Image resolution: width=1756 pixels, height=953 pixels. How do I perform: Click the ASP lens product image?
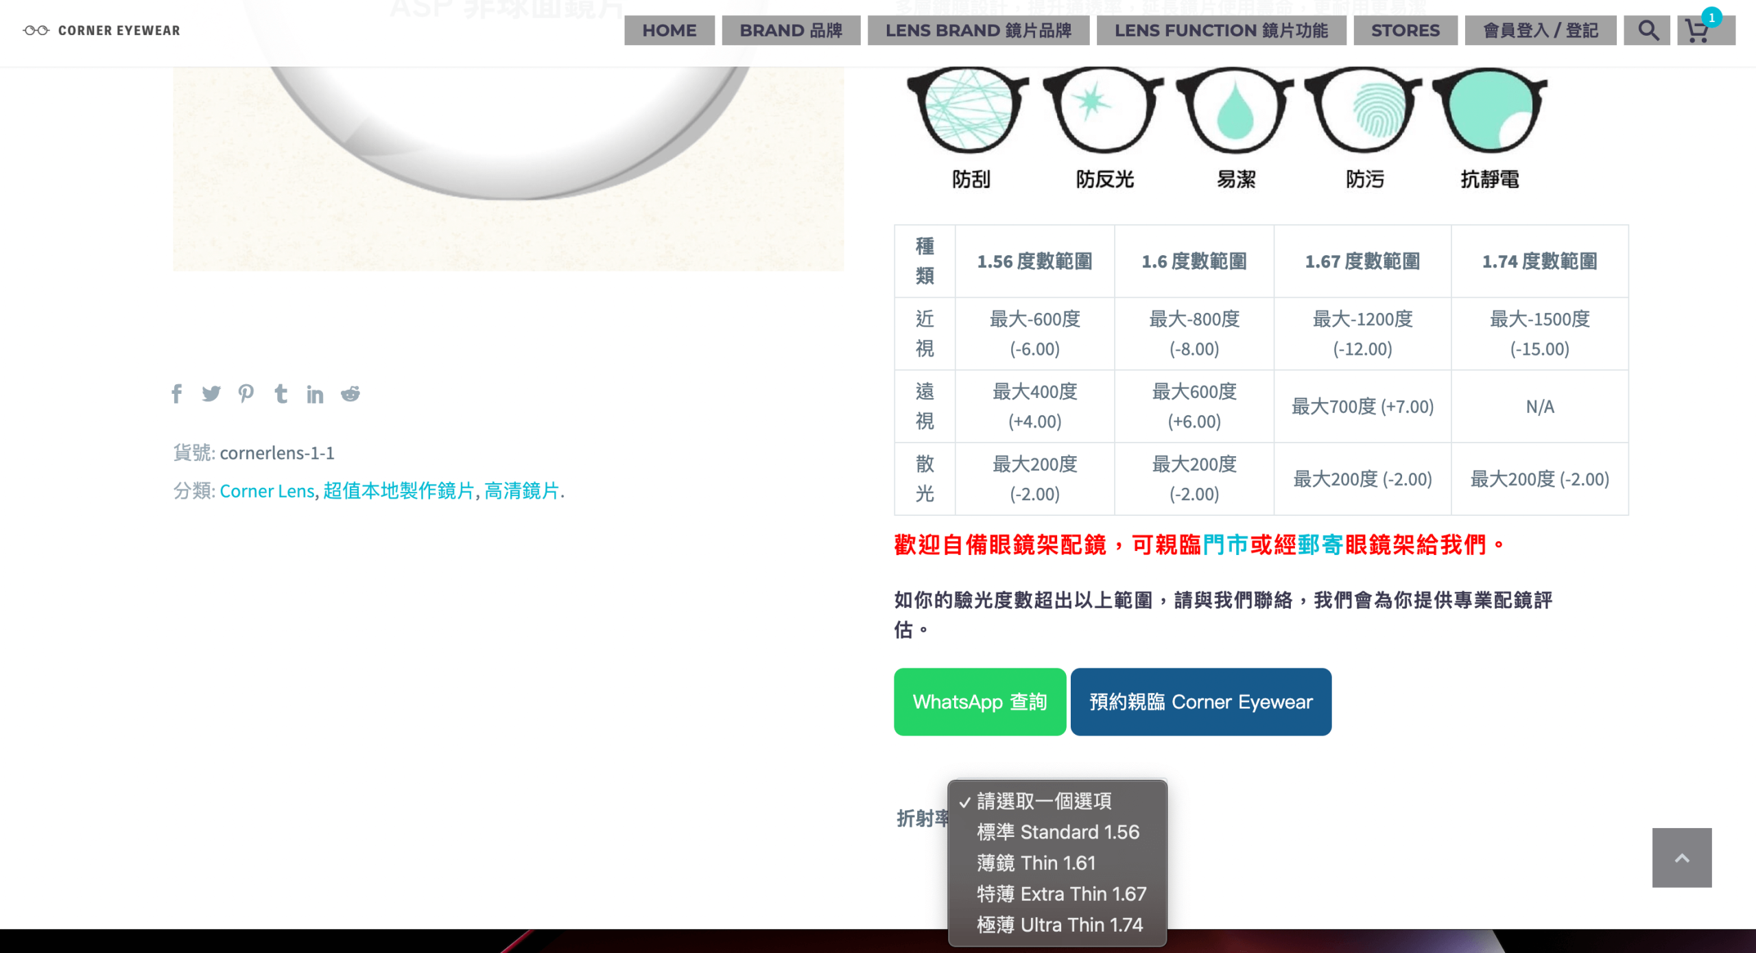pyautogui.click(x=508, y=168)
